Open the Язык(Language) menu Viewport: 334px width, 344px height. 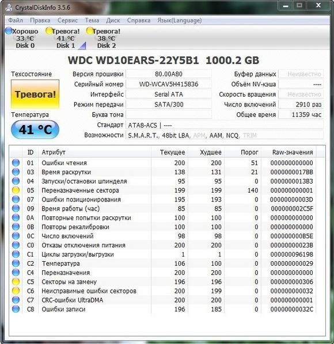180,20
